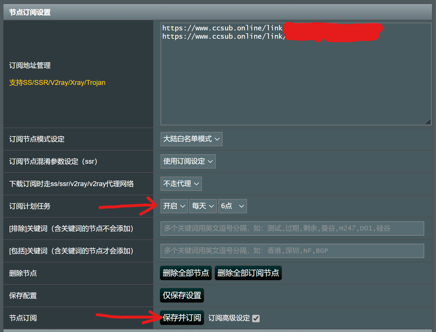Click the textarea resize handle corner
436x332 pixels.
[x=428, y=122]
